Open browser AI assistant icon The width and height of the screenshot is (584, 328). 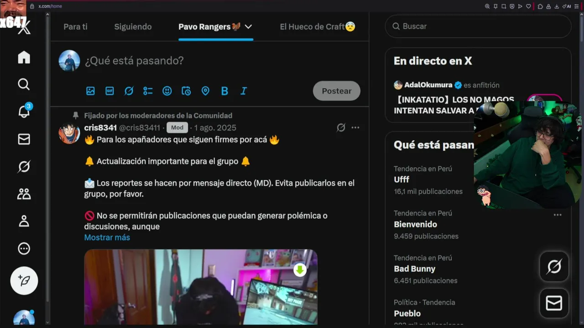pos(567,6)
